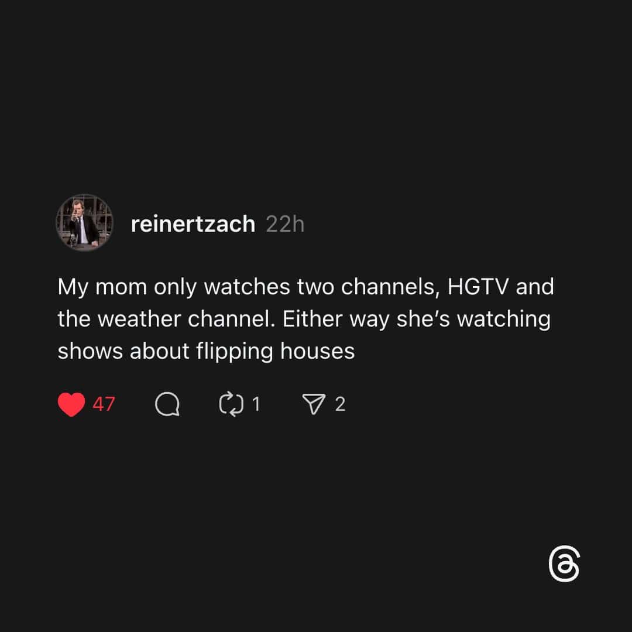Viewport: 632px width, 632px height.
Task: Open replies with the comment bubble icon
Action: click(167, 404)
